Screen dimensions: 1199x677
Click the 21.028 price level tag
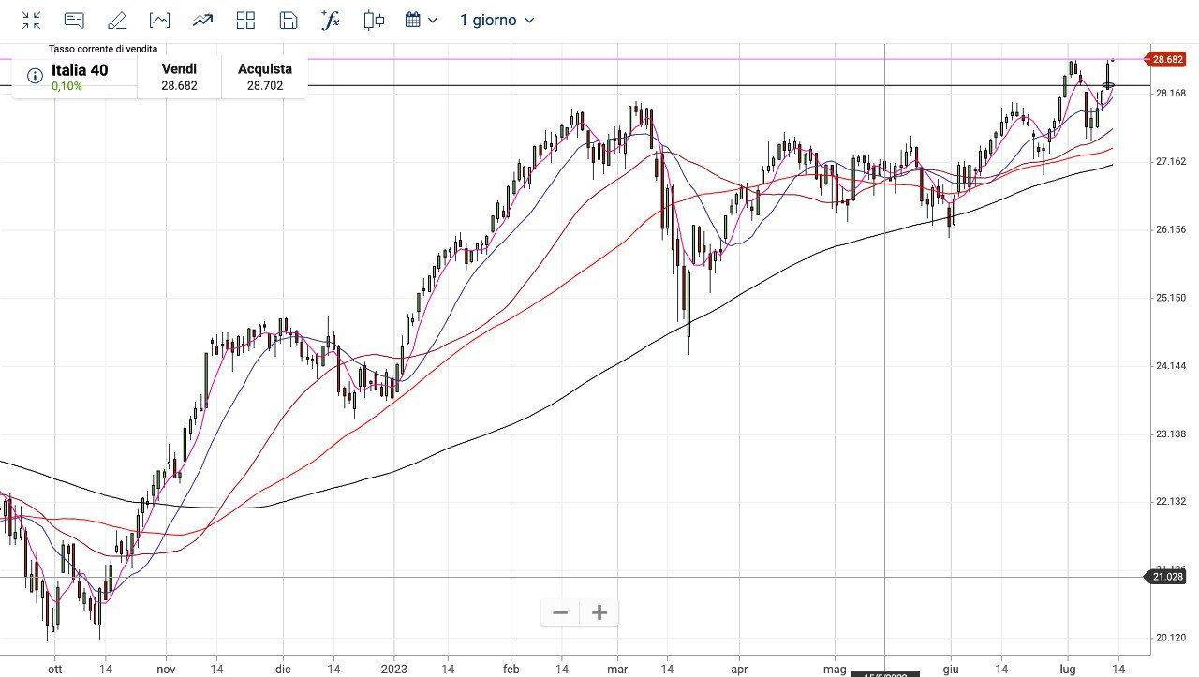tap(1167, 577)
